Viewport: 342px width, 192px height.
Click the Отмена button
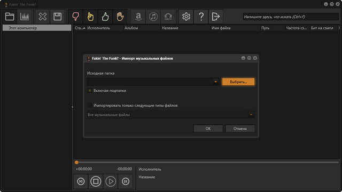click(x=240, y=129)
